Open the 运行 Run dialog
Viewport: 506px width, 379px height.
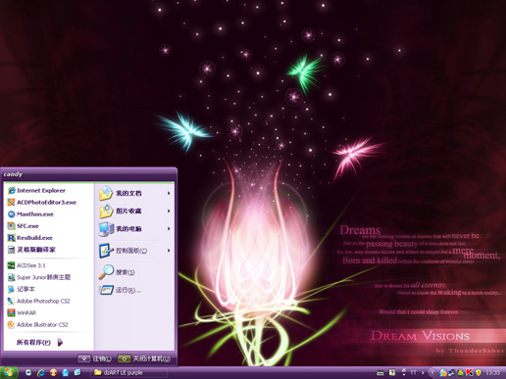(x=135, y=290)
